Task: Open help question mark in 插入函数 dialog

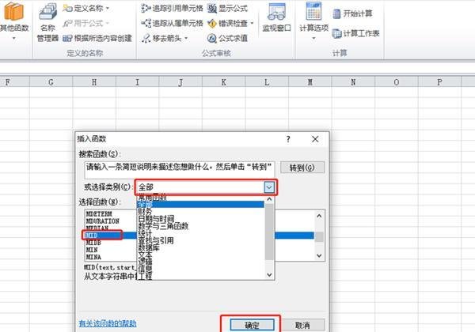Action: point(288,139)
